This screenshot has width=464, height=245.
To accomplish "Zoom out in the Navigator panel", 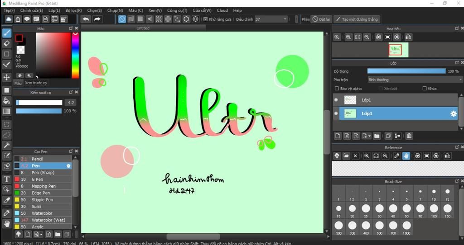I will click(367, 37).
